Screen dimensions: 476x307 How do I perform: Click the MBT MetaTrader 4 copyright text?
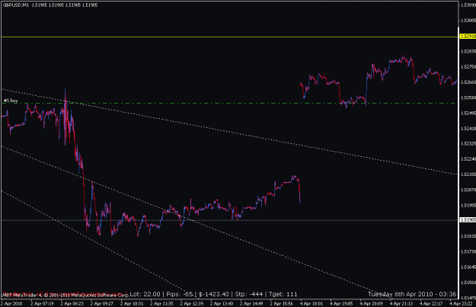pos(65,295)
